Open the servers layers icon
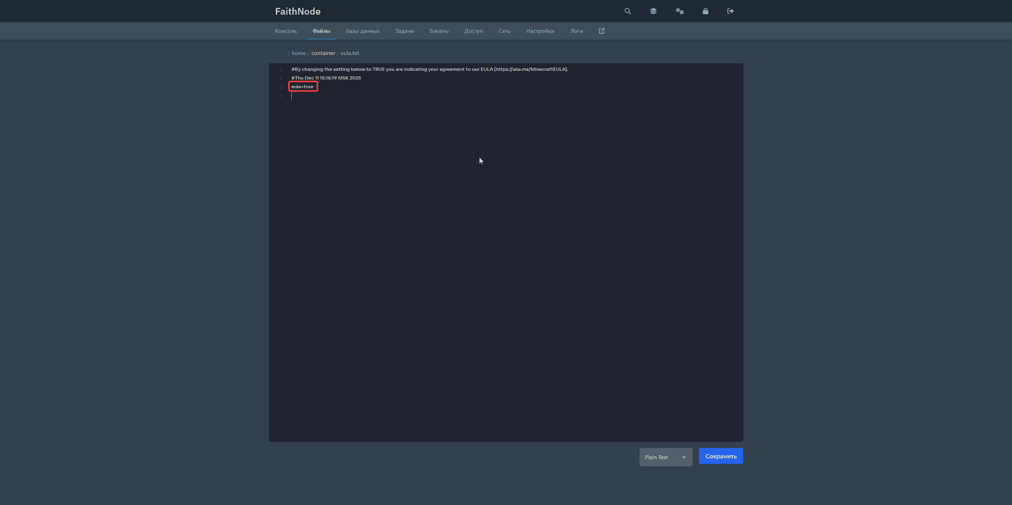 coord(653,11)
